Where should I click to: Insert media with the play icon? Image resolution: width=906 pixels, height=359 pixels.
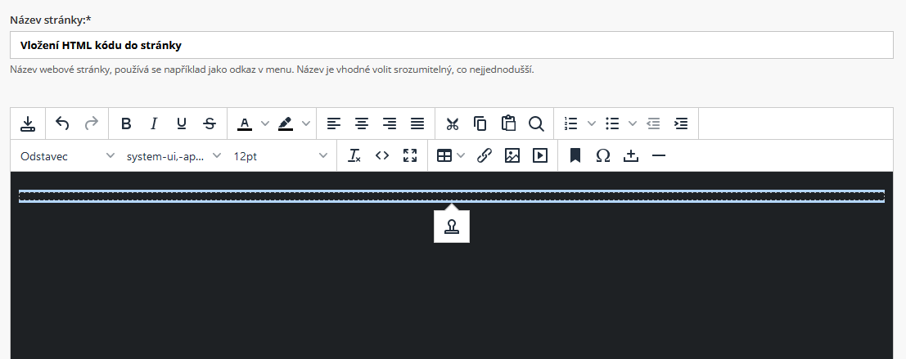540,155
